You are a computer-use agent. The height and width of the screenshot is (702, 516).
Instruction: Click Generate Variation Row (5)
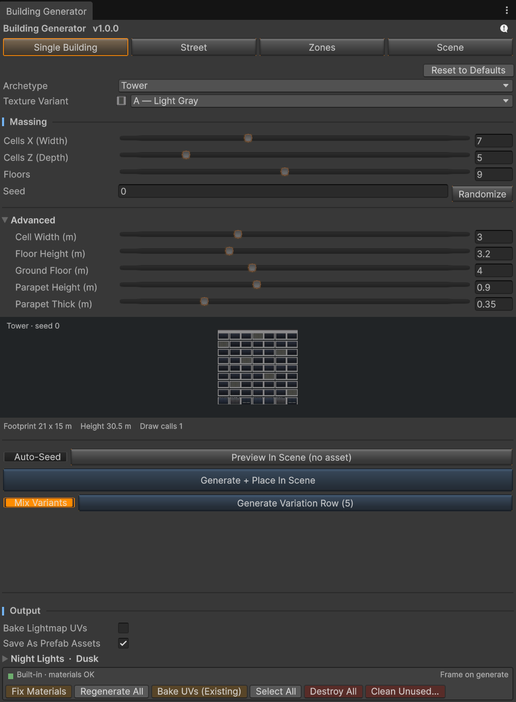pyautogui.click(x=295, y=503)
